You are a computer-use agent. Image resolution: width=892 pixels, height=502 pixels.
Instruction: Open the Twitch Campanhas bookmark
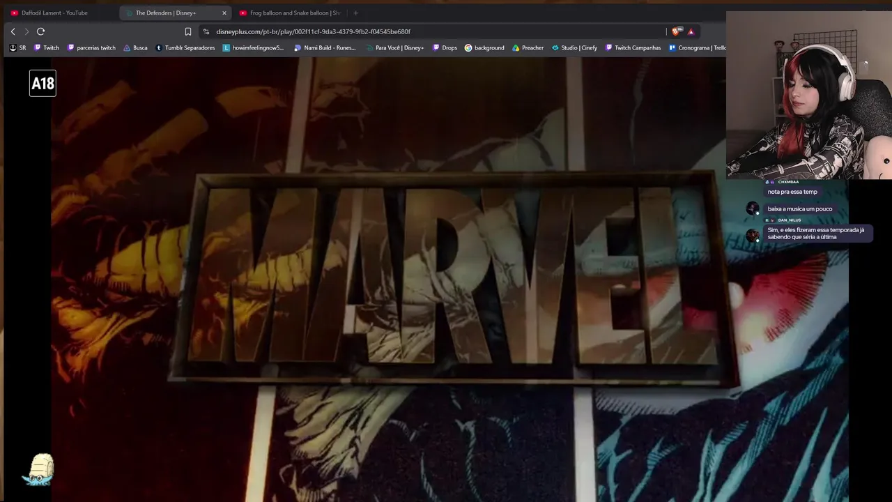click(633, 47)
